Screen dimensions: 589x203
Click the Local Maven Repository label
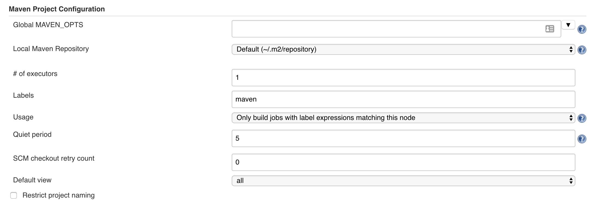51,49
